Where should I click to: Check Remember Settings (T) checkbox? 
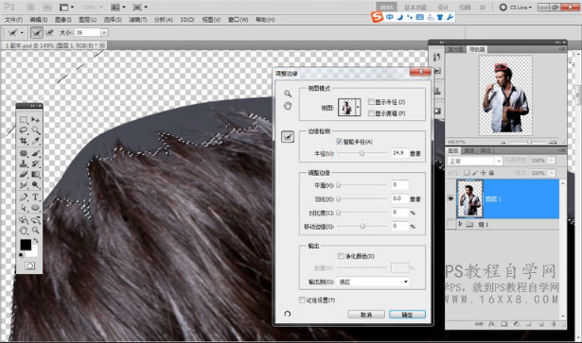click(x=302, y=300)
